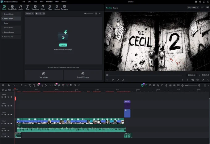Select Cloud Media in sidebar
210x144 pixels.
(x=11, y=28)
